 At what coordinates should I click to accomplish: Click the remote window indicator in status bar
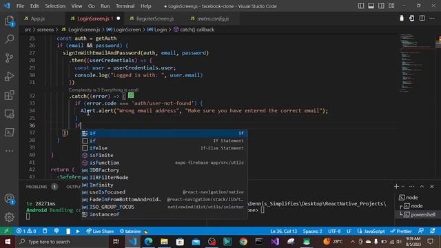click(6, 231)
